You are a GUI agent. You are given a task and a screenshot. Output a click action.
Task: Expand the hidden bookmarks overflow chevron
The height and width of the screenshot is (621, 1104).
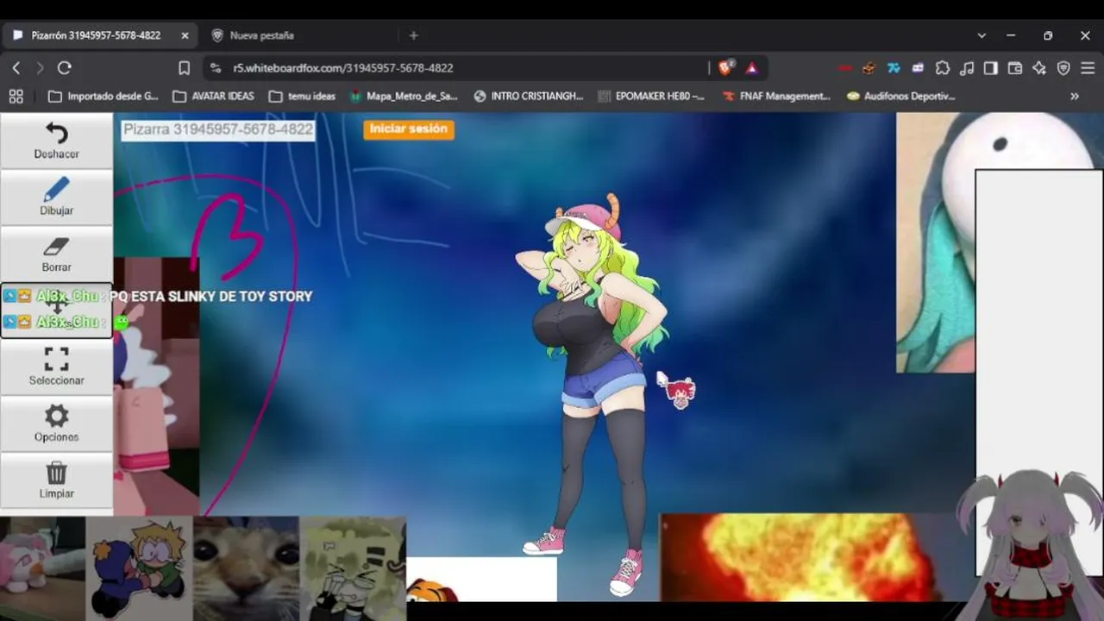click(x=1075, y=97)
